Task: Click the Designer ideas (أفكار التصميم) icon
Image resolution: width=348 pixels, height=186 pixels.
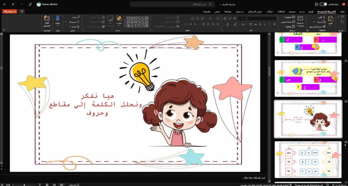Action: 47,18
